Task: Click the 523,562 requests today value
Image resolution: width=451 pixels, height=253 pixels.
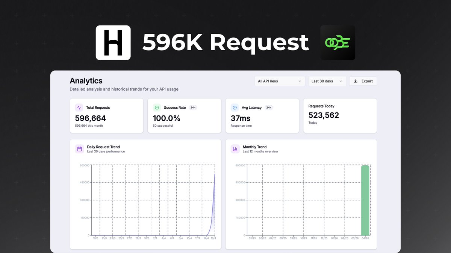Action: click(x=324, y=115)
